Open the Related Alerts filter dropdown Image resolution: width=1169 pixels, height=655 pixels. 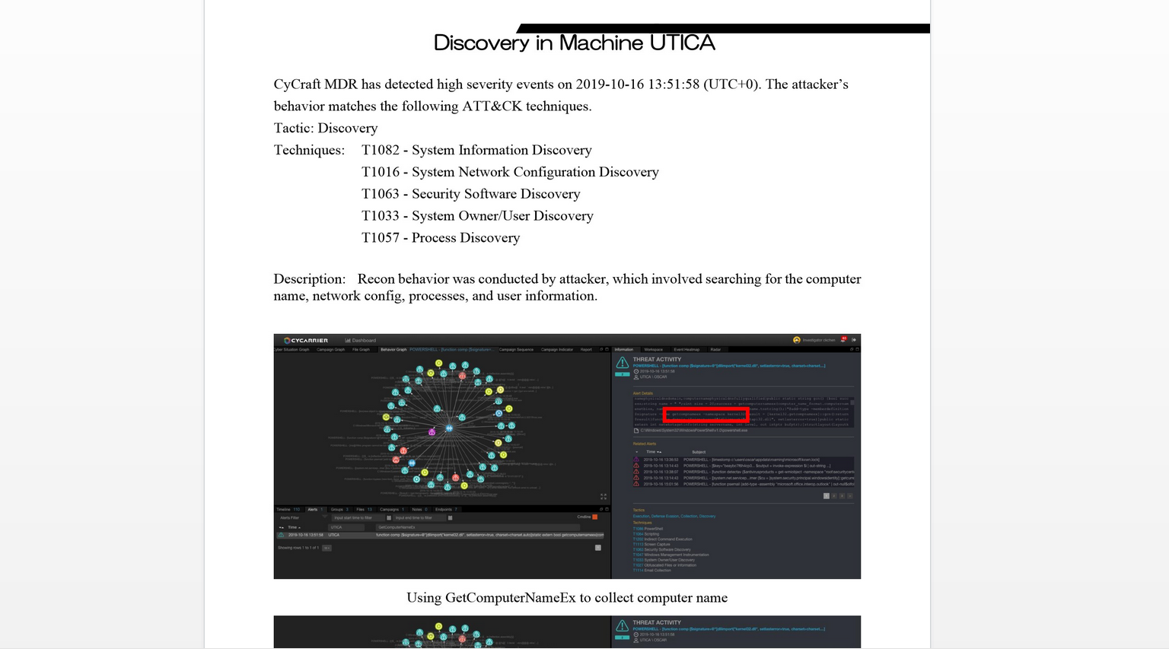tap(637, 452)
